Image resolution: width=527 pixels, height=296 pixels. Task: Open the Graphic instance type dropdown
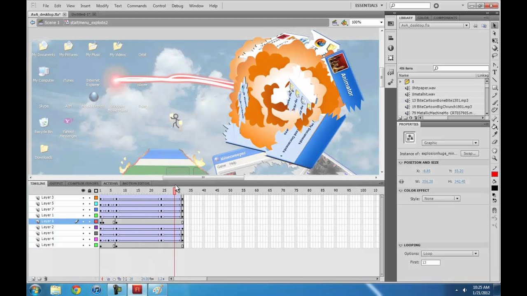click(x=450, y=143)
